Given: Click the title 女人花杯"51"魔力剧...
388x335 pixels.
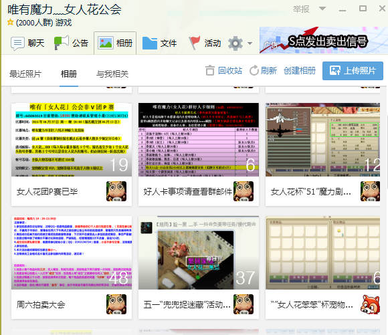Looking at the screenshot, I should point(311,192).
